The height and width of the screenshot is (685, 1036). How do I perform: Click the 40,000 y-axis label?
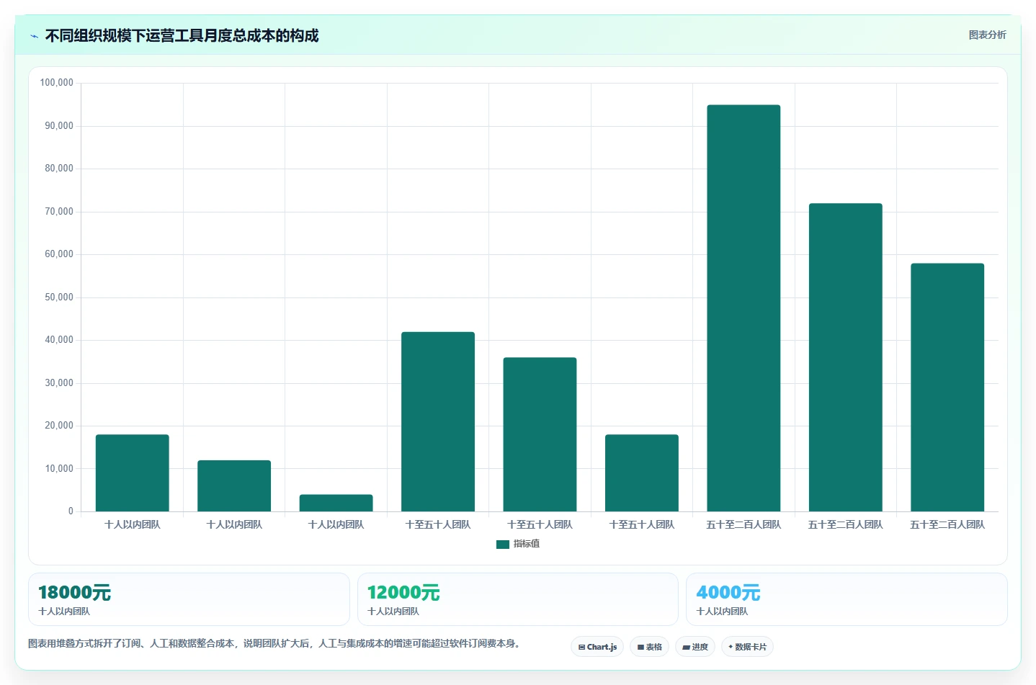click(59, 340)
